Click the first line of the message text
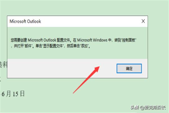The image size is (169, 113). tap(74, 40)
